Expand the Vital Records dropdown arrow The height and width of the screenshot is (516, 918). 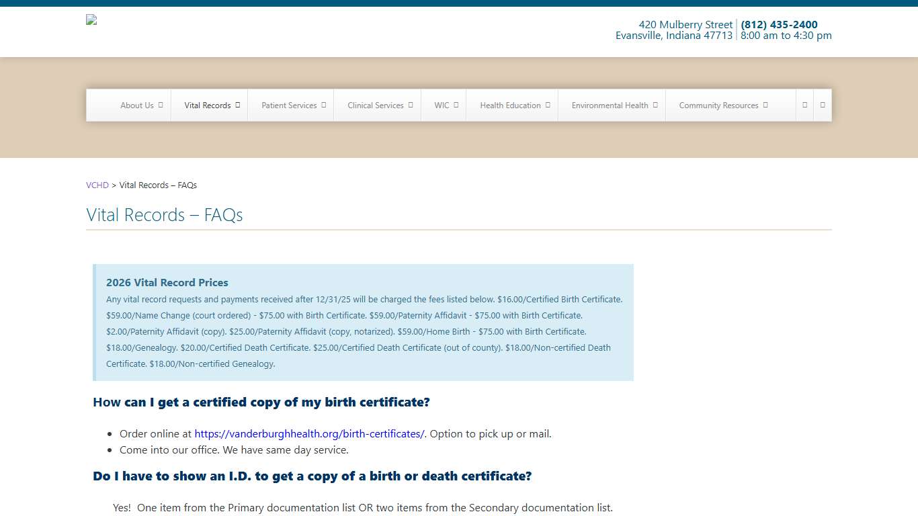coord(238,105)
